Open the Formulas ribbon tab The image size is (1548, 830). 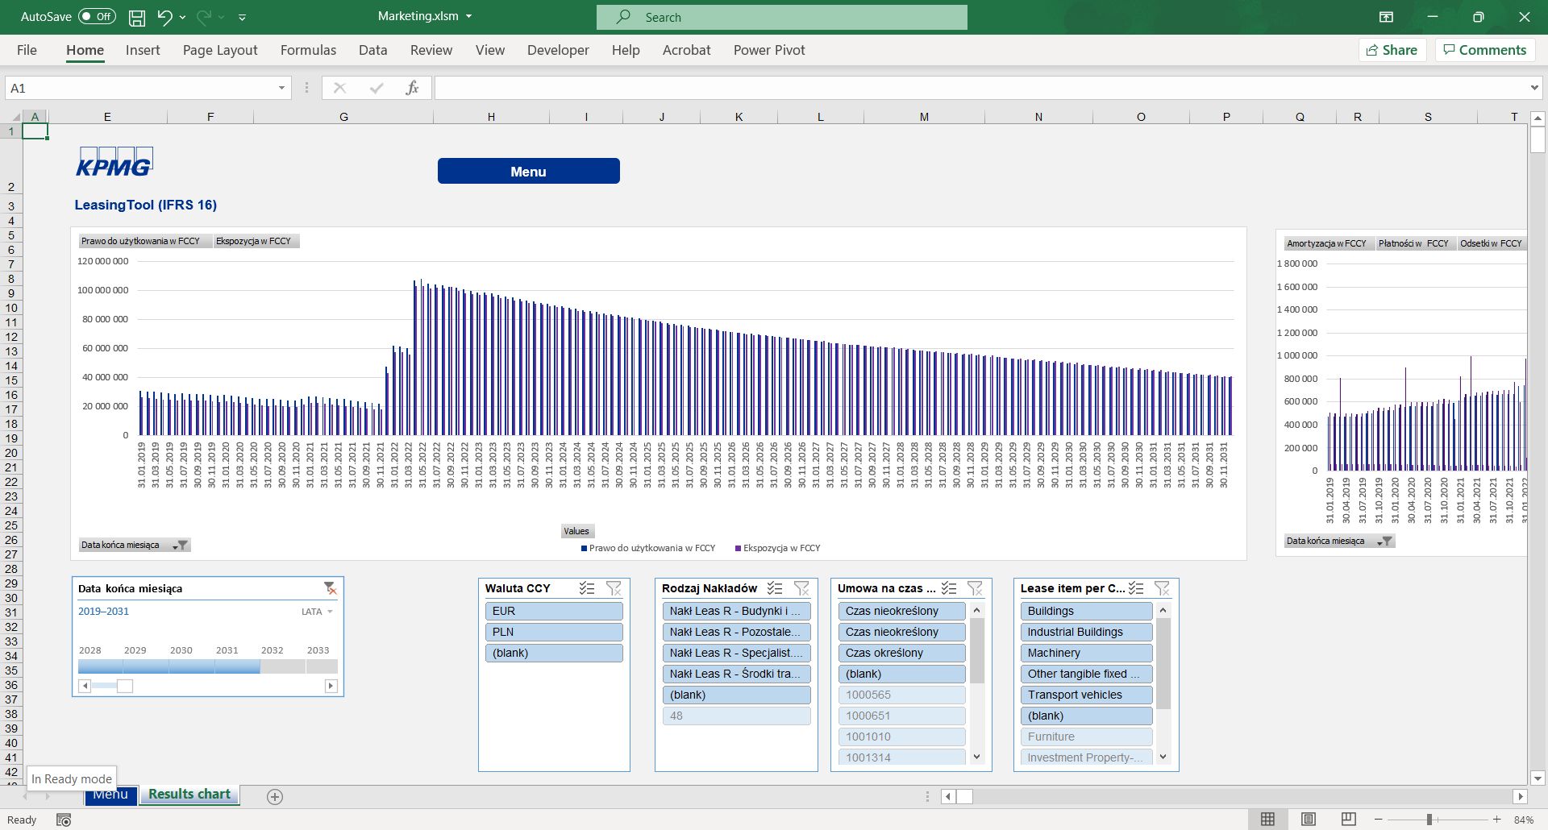click(308, 50)
